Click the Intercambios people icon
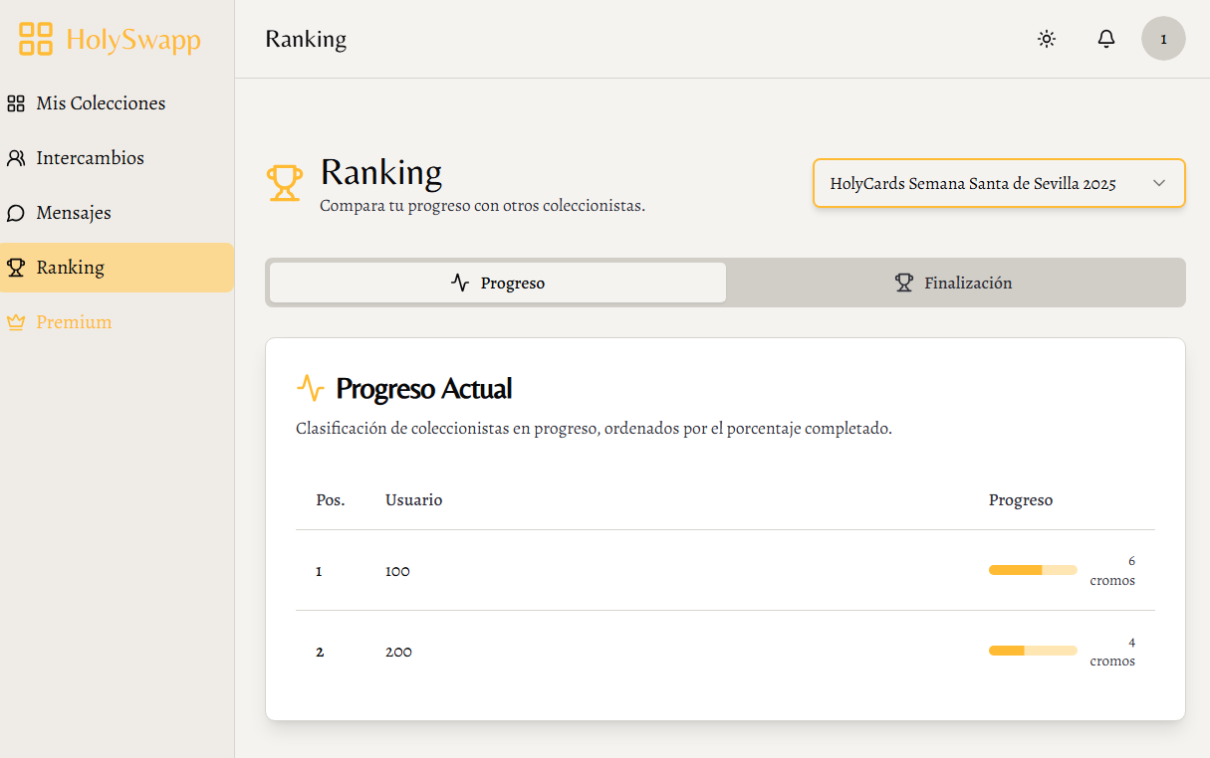This screenshot has height=758, width=1210. pyautogui.click(x=16, y=158)
